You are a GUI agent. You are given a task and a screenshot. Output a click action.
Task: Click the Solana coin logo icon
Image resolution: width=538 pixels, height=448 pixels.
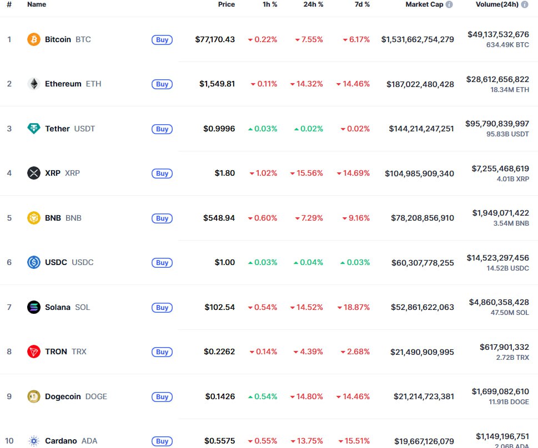coord(34,307)
